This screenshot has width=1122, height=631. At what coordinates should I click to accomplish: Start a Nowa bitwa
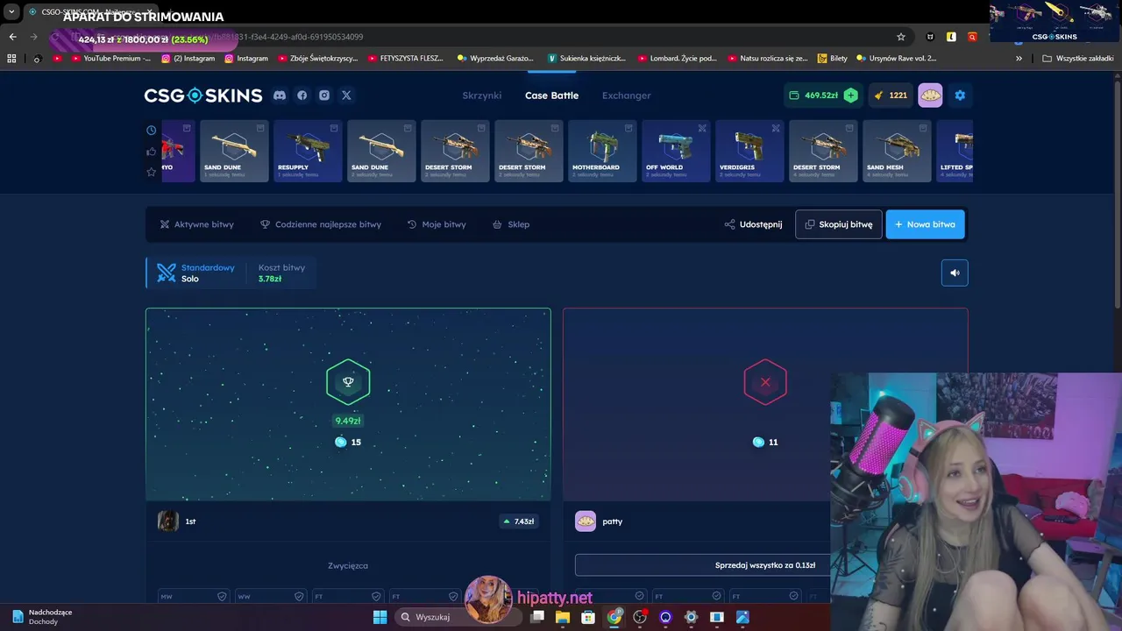[926, 224]
